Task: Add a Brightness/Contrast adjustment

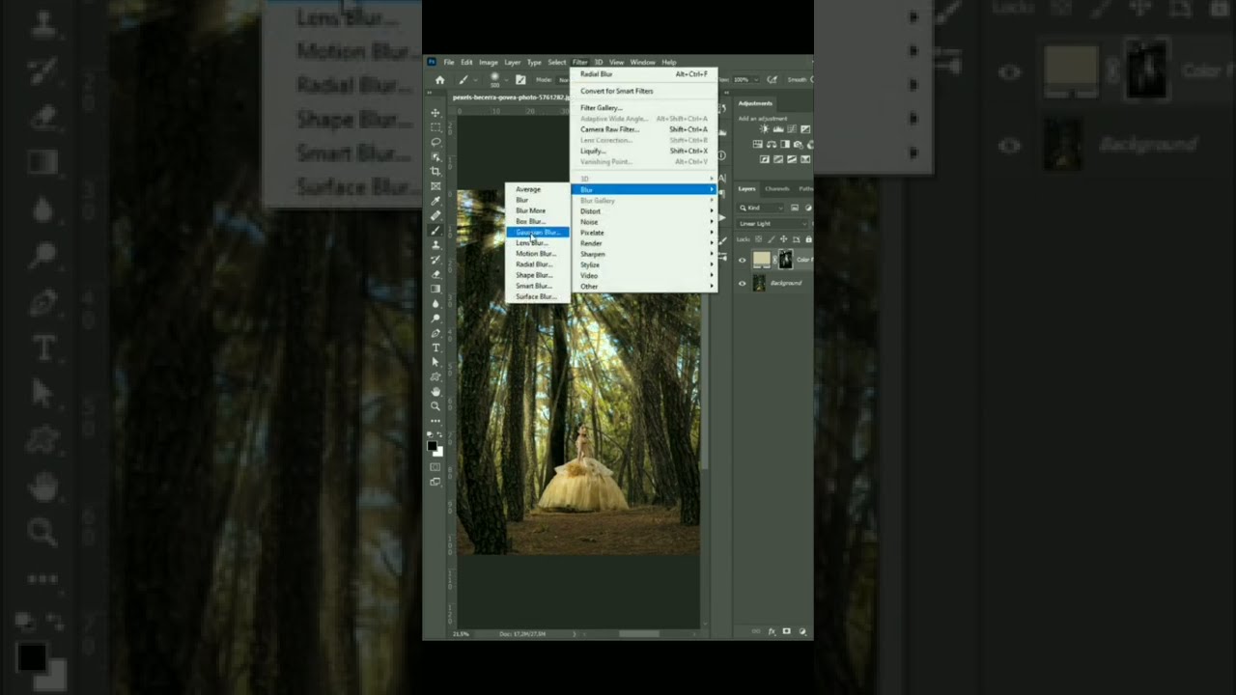Action: pos(764,128)
